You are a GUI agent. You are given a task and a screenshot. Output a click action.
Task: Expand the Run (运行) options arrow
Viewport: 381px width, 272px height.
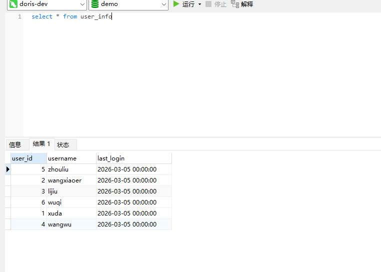point(199,4)
